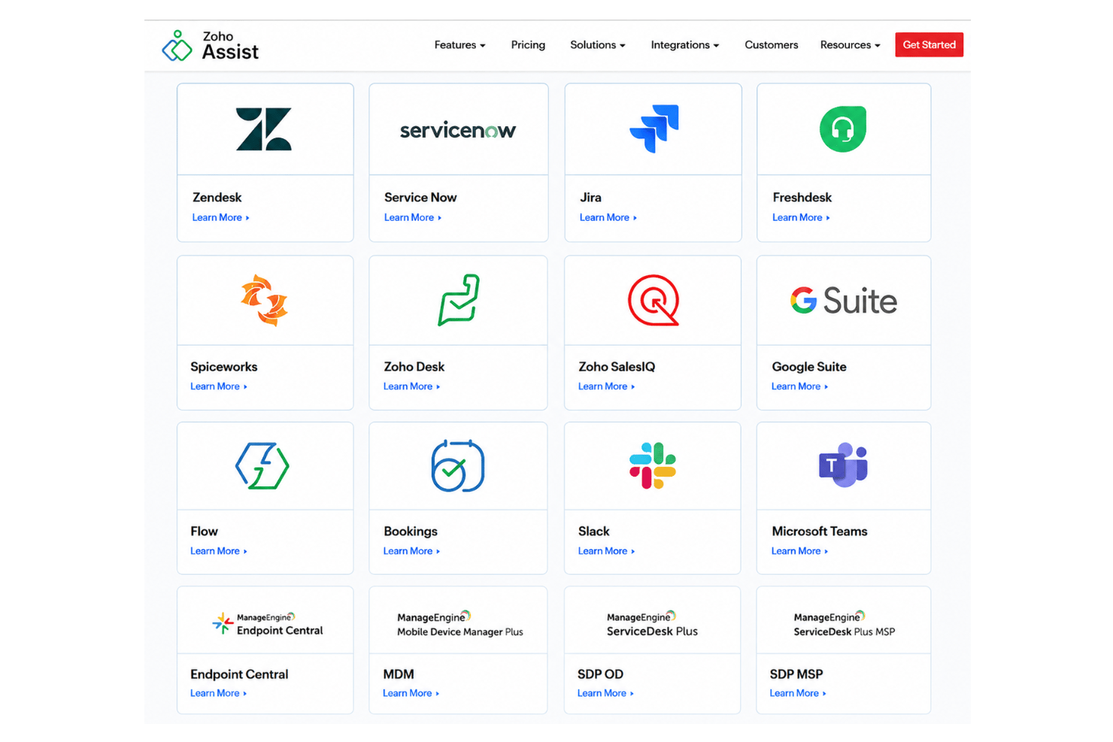Click the Microsoft Teams card title

[820, 532]
